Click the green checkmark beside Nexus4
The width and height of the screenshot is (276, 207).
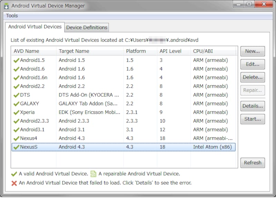pyautogui.click(x=16, y=139)
